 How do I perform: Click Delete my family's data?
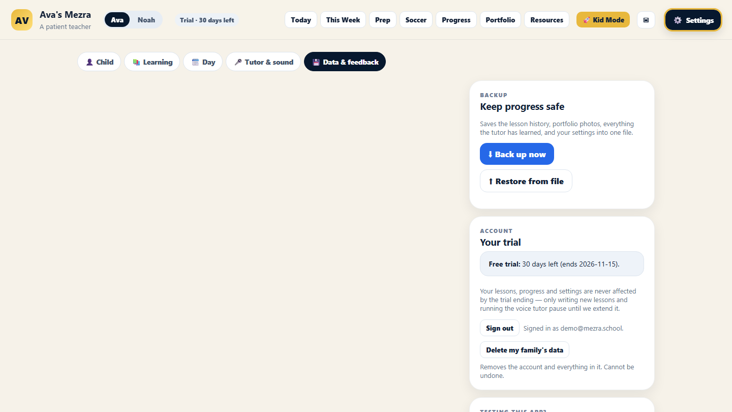pos(525,350)
